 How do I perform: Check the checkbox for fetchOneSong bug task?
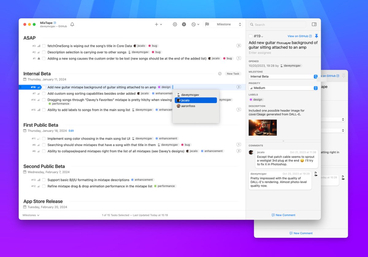point(44,46)
